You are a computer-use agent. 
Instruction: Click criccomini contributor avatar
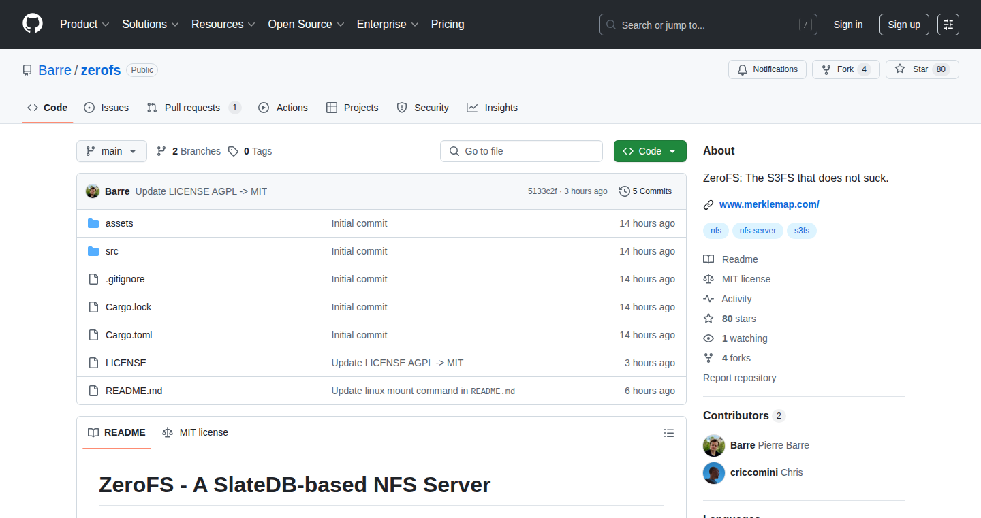point(714,472)
